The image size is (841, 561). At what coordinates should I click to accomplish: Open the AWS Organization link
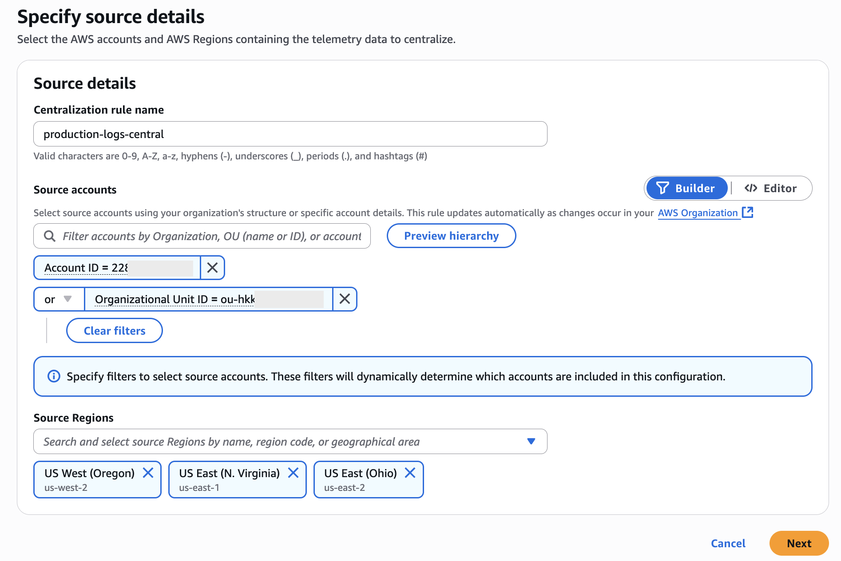[x=699, y=213]
